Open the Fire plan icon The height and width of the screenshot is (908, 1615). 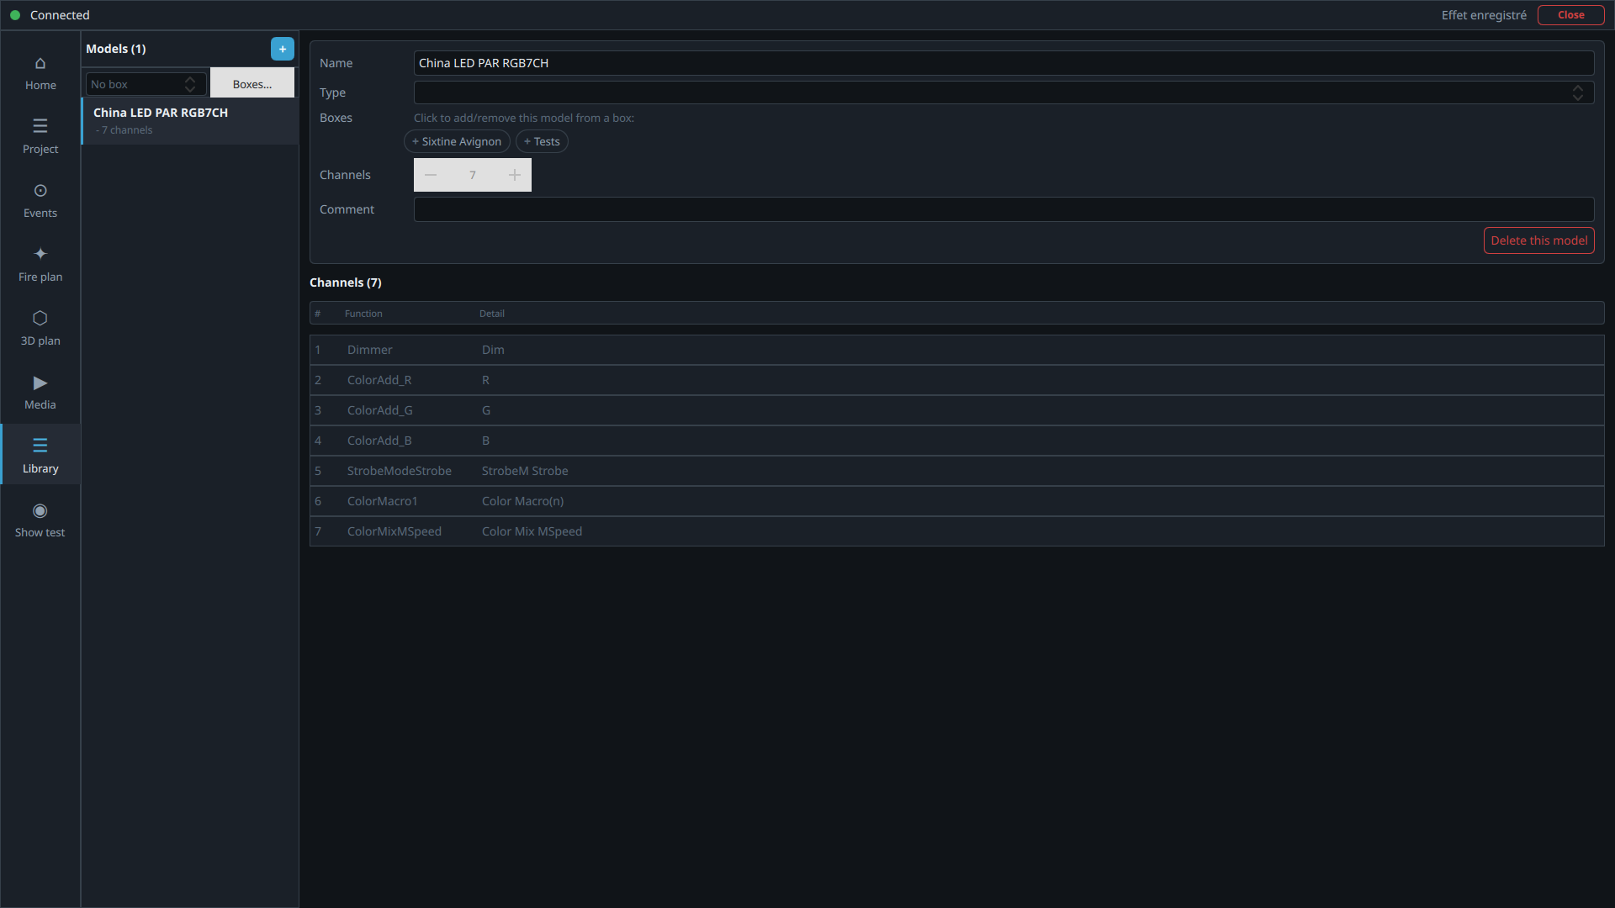pyautogui.click(x=40, y=254)
